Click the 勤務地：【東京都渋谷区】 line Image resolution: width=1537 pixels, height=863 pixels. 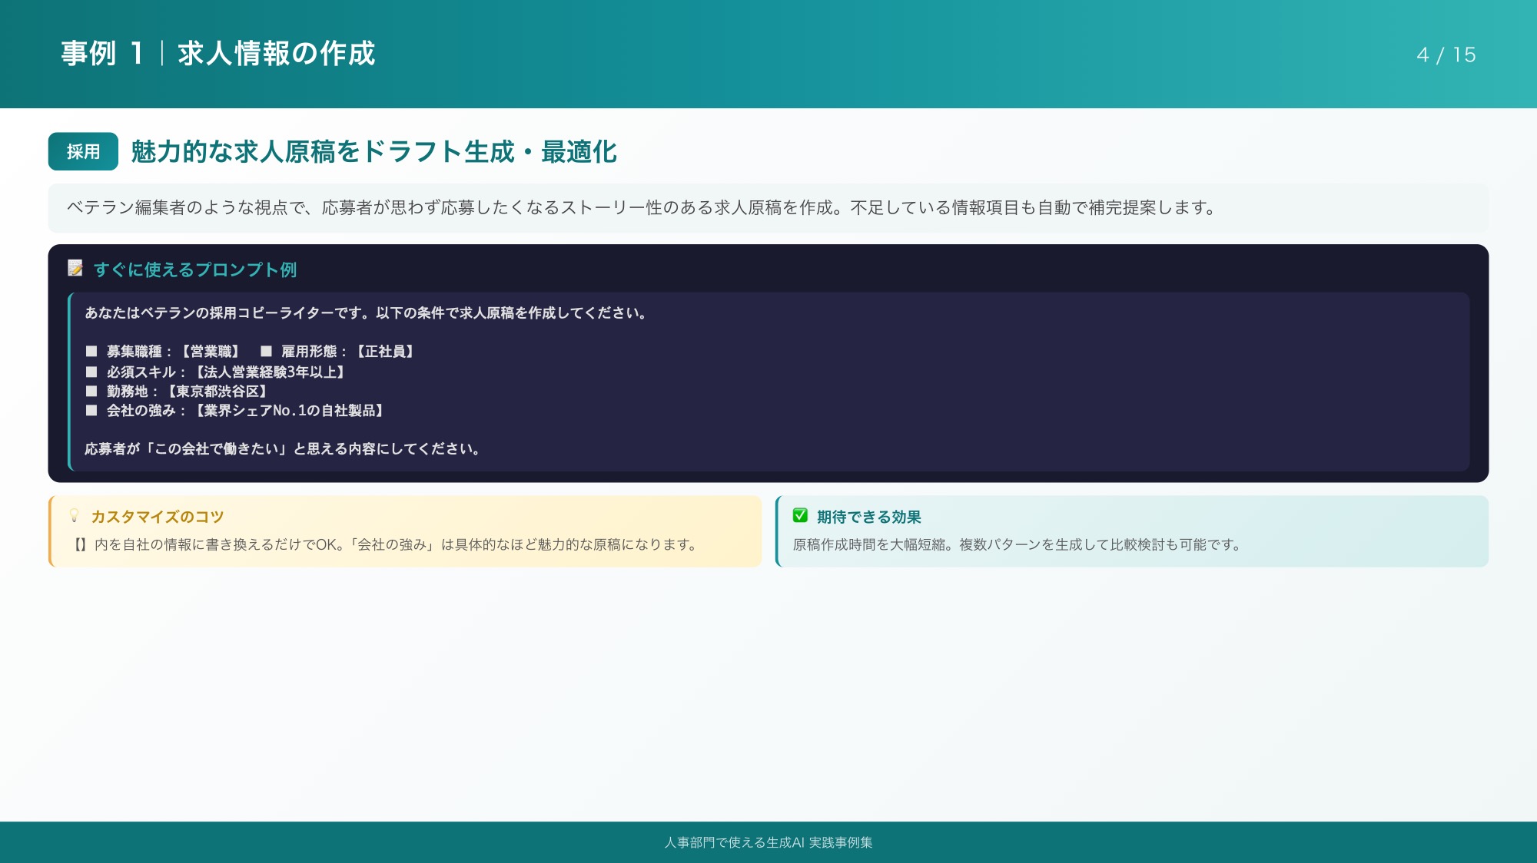click(x=187, y=391)
